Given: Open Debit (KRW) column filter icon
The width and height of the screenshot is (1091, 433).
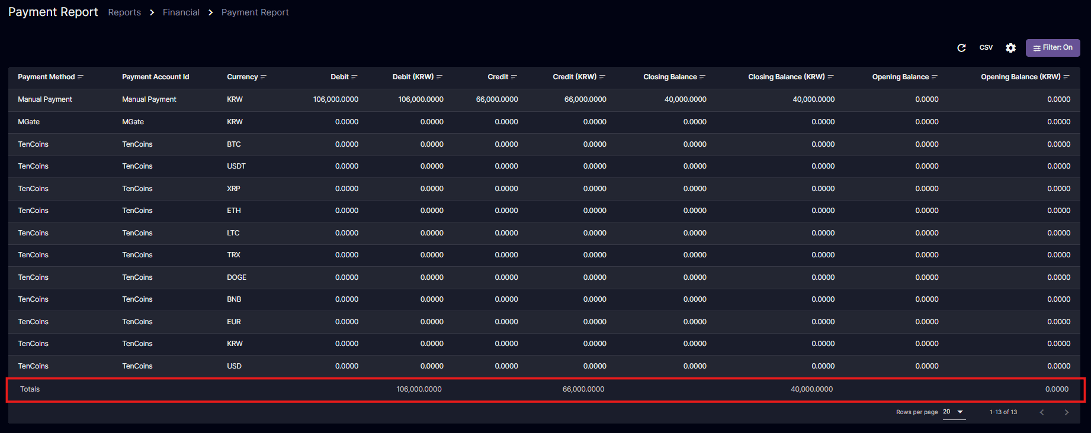Looking at the screenshot, I should pos(439,77).
